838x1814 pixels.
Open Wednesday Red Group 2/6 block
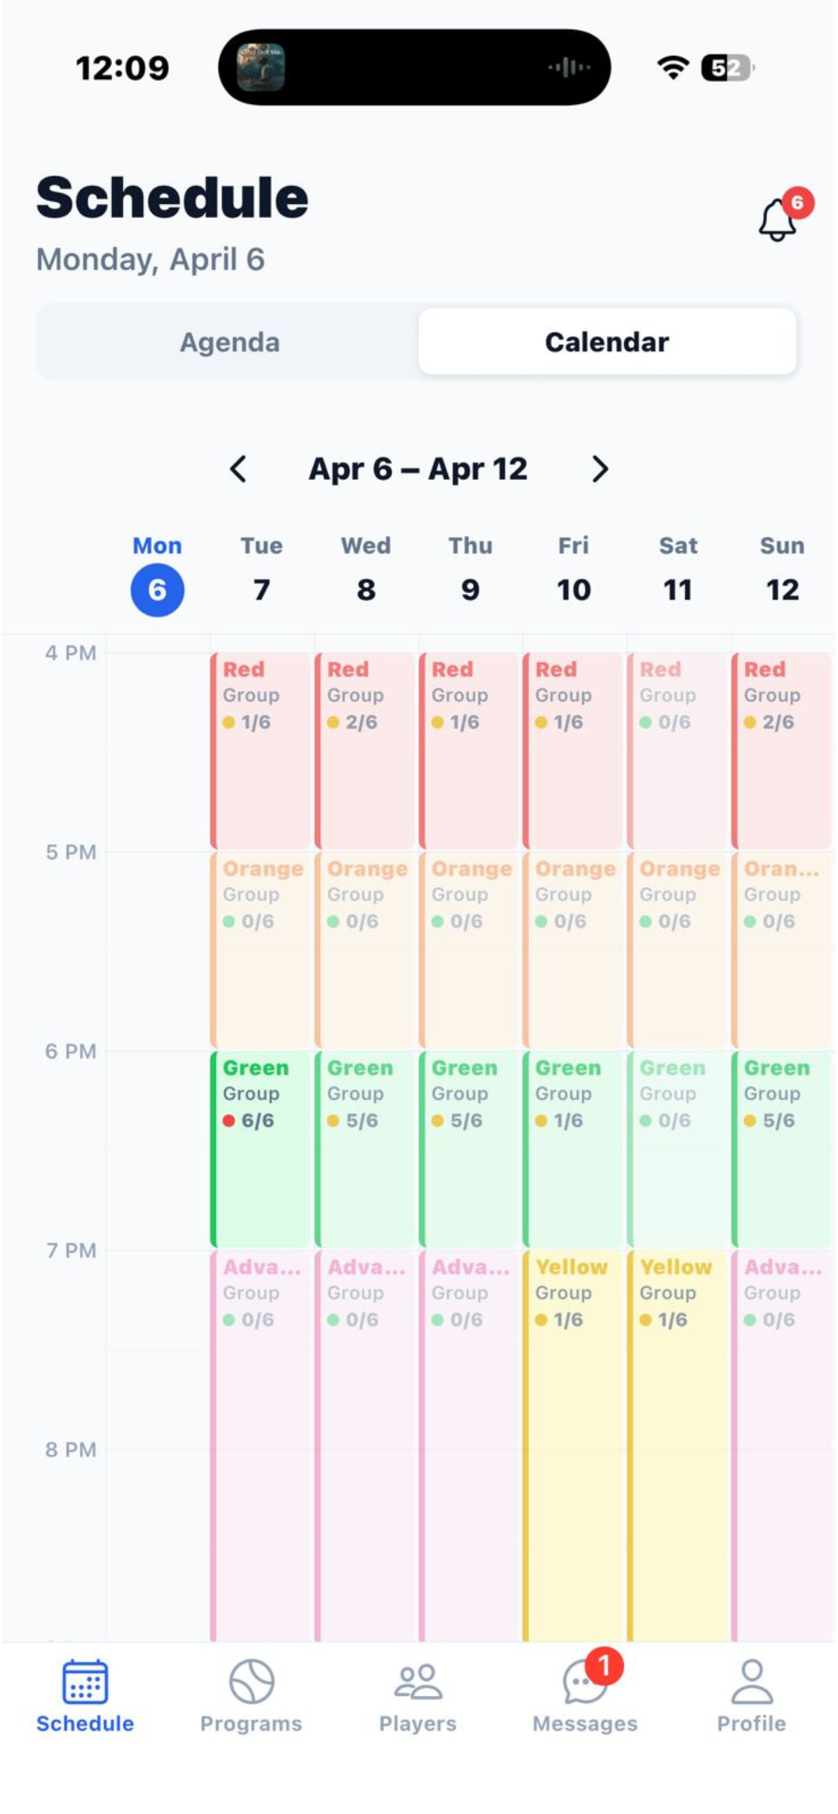tap(366, 750)
